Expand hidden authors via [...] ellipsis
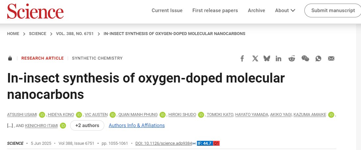The image size is (361, 150). tap(10, 125)
